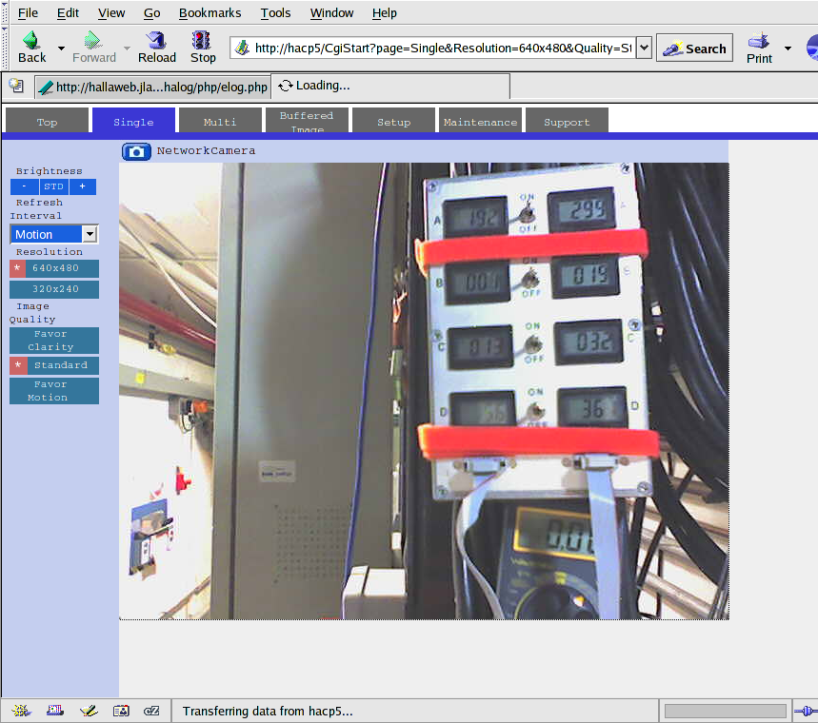Click the Transferring data from hacp5 status text
Image resolution: width=818 pixels, height=723 pixels.
click(x=268, y=711)
